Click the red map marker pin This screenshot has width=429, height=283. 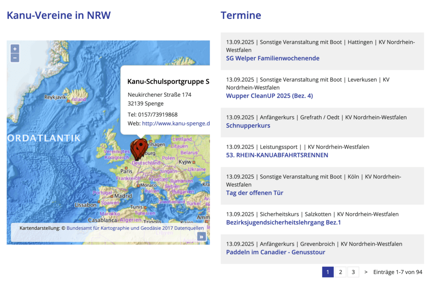tap(140, 148)
